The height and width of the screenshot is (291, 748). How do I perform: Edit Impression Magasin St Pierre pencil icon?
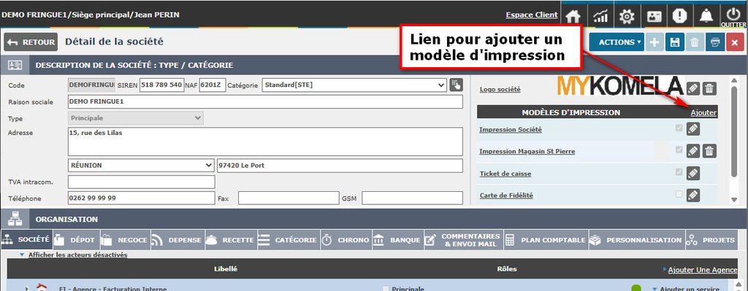click(693, 151)
